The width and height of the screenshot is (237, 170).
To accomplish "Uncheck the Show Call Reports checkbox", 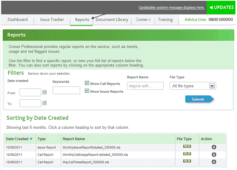I will tap(87, 83).
